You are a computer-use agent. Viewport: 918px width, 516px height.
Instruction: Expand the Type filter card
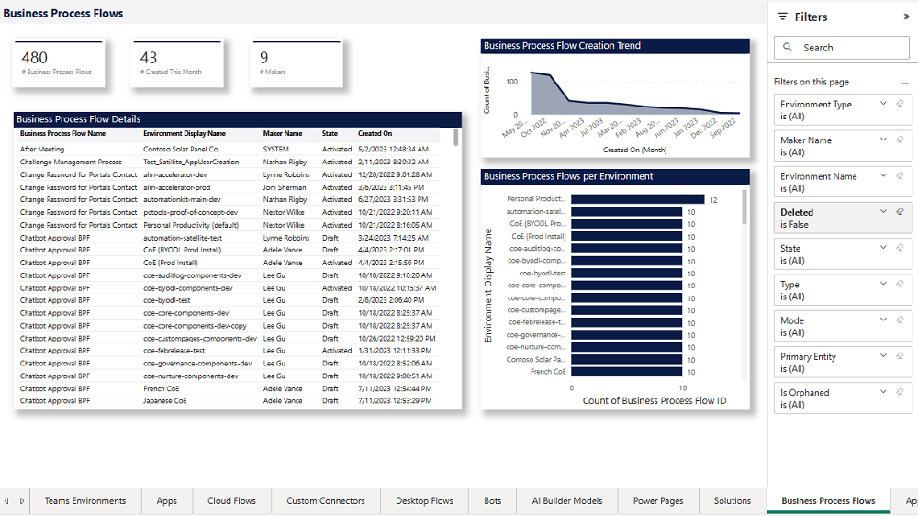coord(883,284)
